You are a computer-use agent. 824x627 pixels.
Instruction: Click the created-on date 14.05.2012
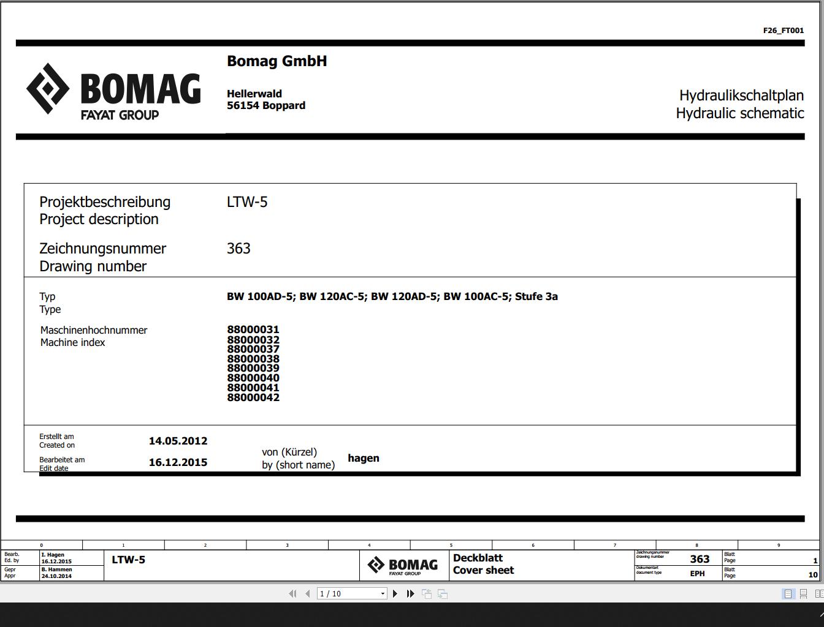[178, 441]
